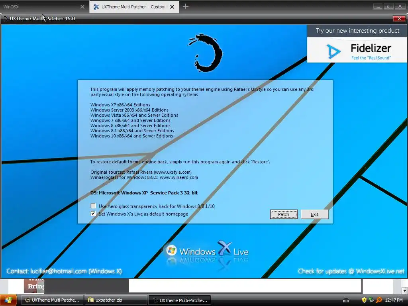Click 'OS: Microsoft Windows XP Service Pack 3 32-bit'

point(144,193)
